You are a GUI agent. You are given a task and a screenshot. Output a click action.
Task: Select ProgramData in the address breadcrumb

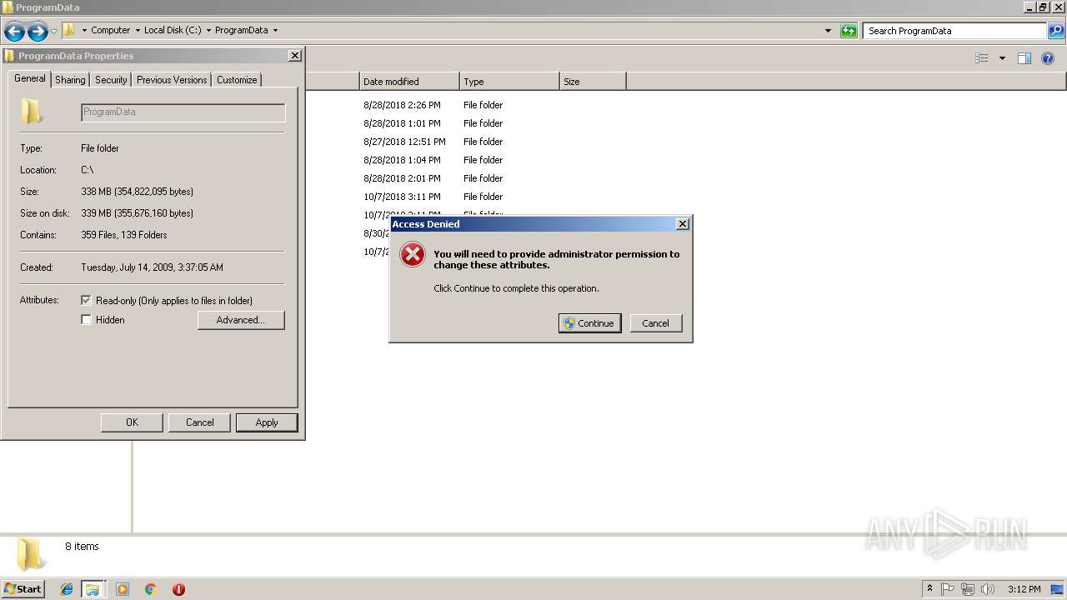tap(241, 30)
